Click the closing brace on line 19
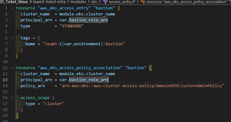Screen dimensions: 231x122 17,116
